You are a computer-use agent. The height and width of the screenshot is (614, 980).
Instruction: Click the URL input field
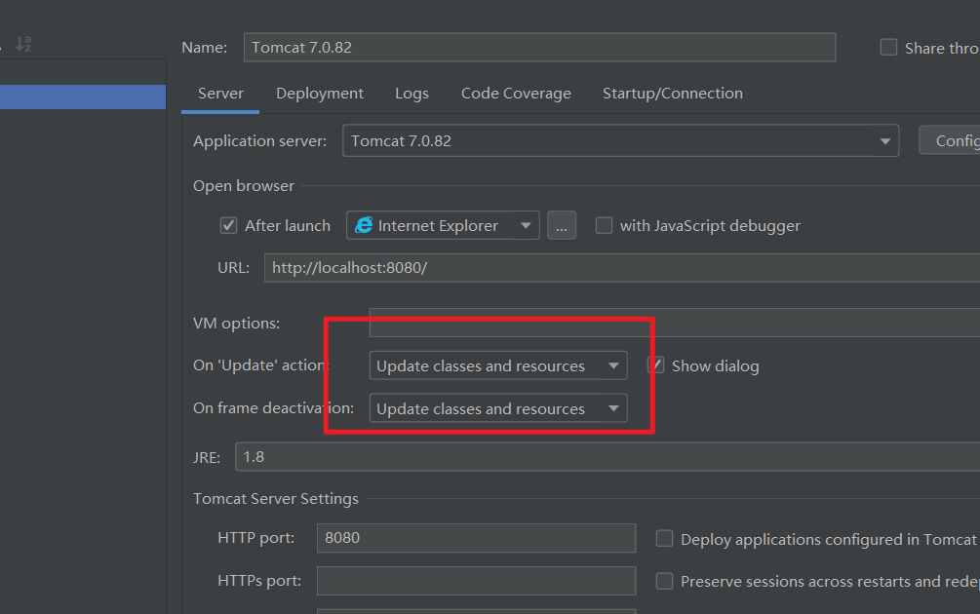click(622, 268)
